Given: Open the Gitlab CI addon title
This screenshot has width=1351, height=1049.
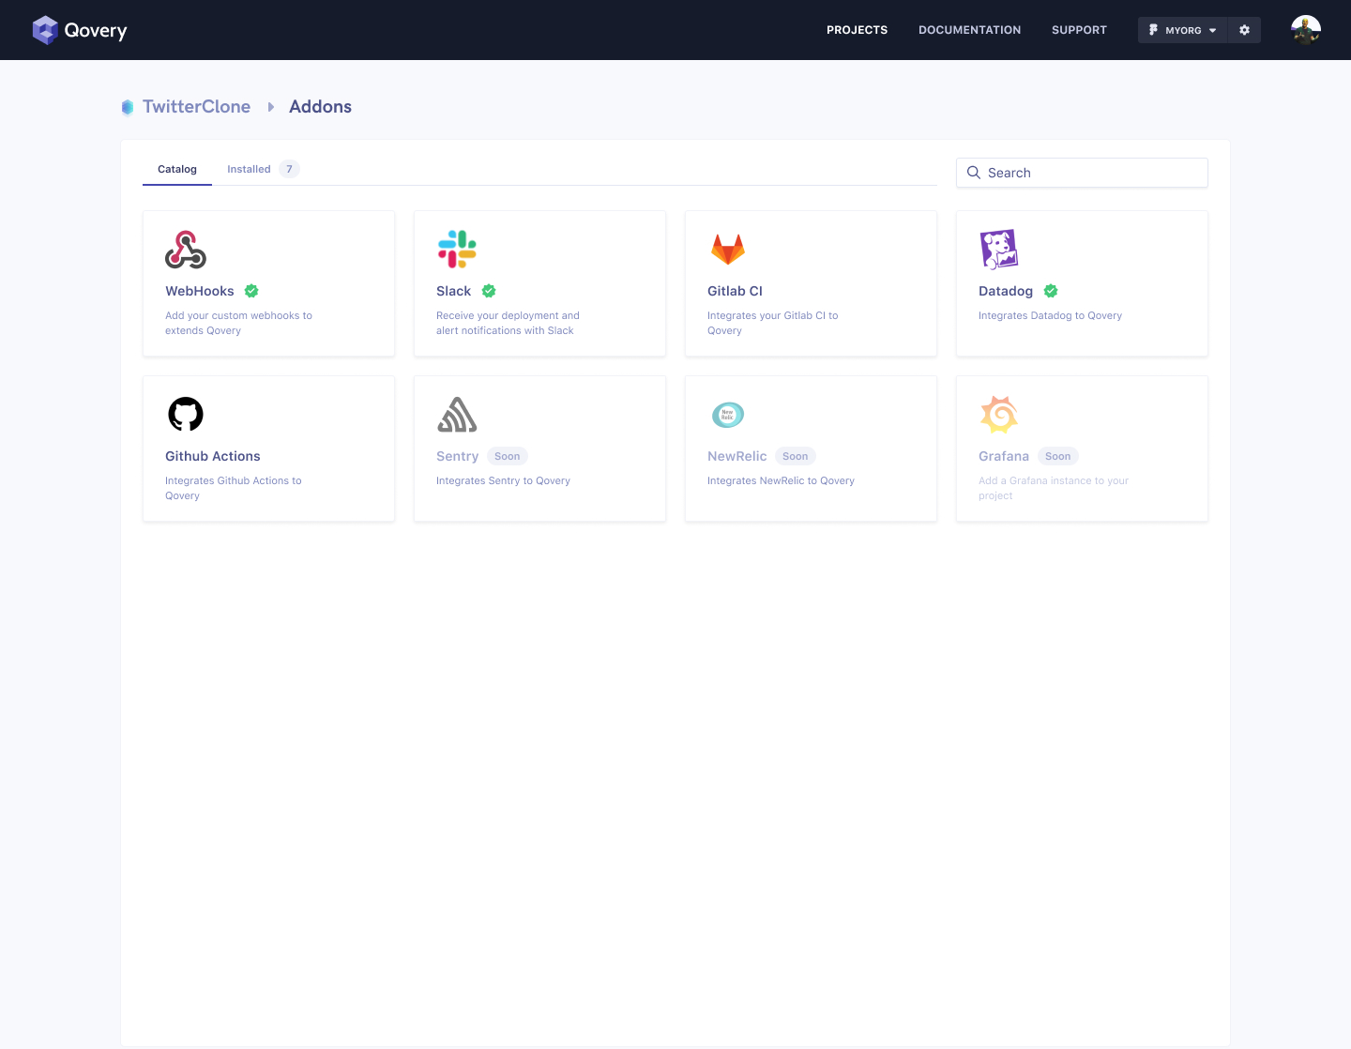Looking at the screenshot, I should pos(735,291).
